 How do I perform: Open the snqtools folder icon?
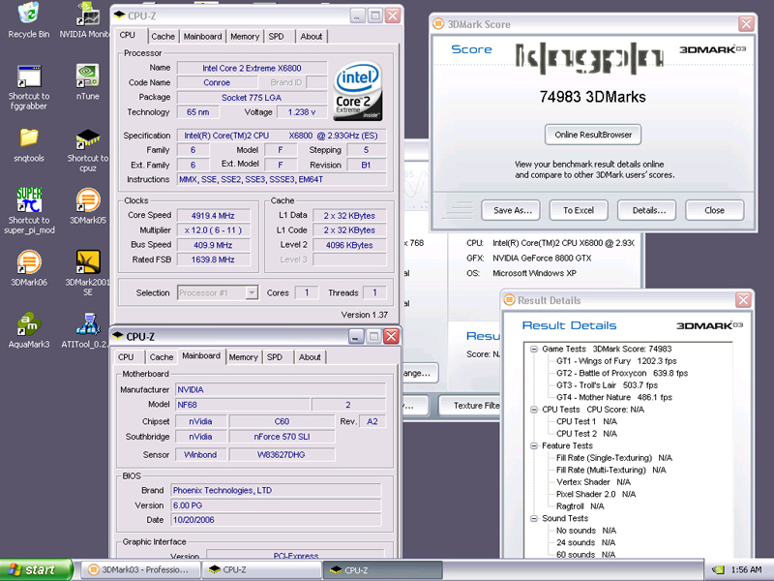pyautogui.click(x=29, y=138)
